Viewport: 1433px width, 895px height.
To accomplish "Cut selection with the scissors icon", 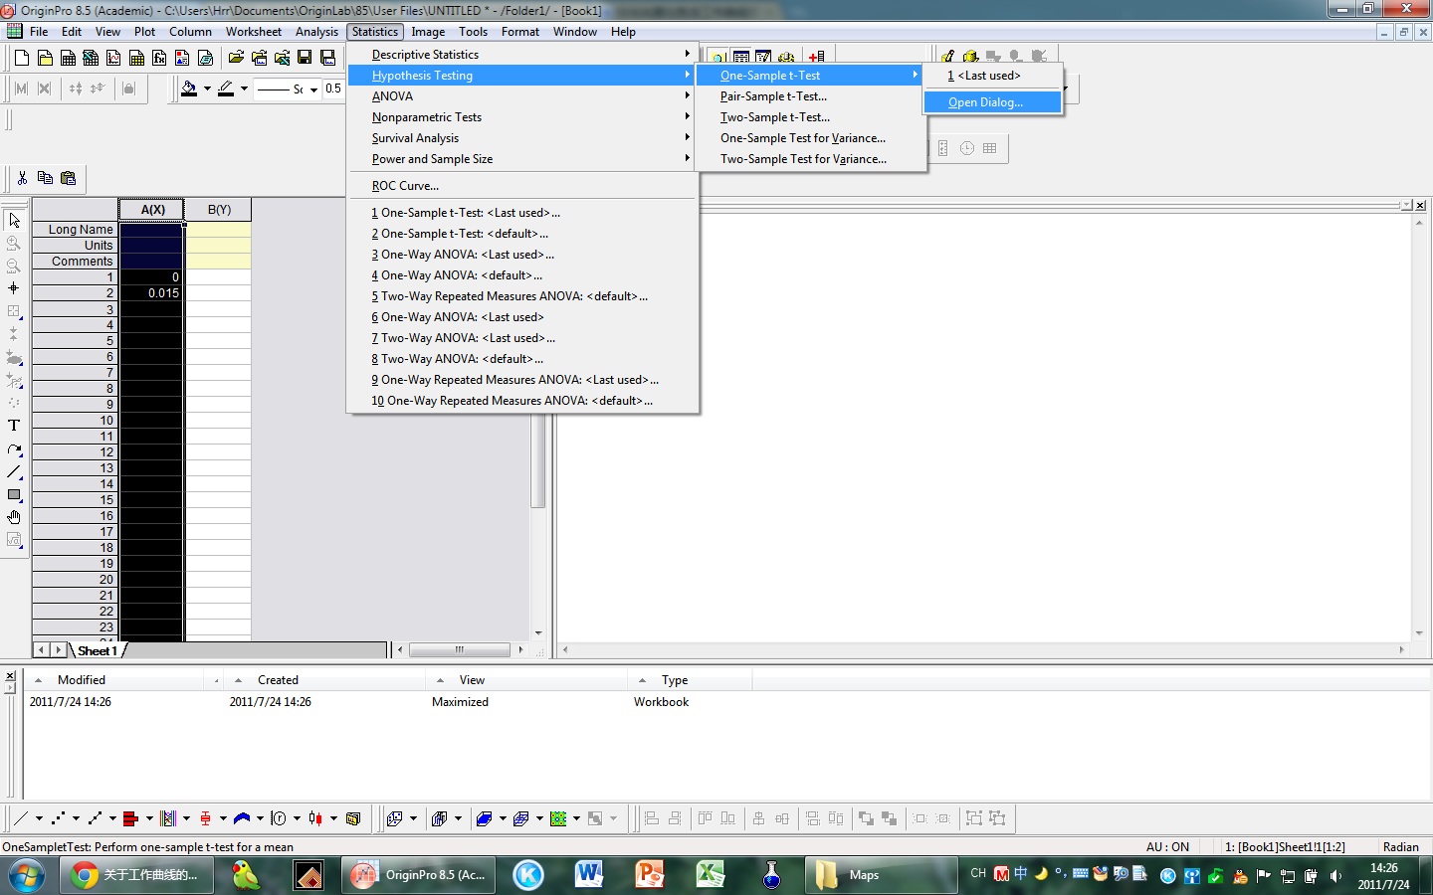I will (22, 178).
